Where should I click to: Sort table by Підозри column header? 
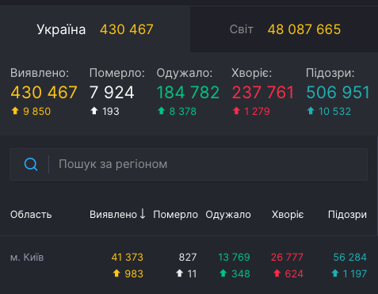(347, 215)
